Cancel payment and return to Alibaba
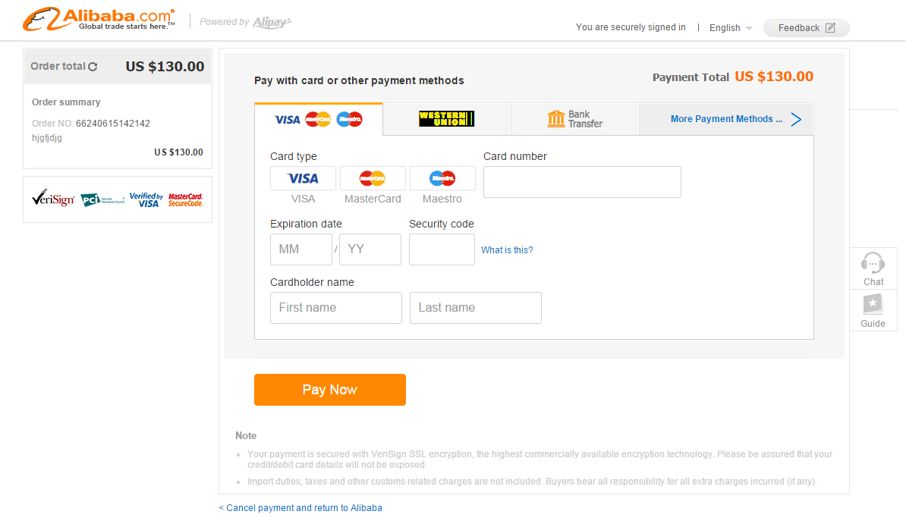Screen dimensions: 906x524 300,508
